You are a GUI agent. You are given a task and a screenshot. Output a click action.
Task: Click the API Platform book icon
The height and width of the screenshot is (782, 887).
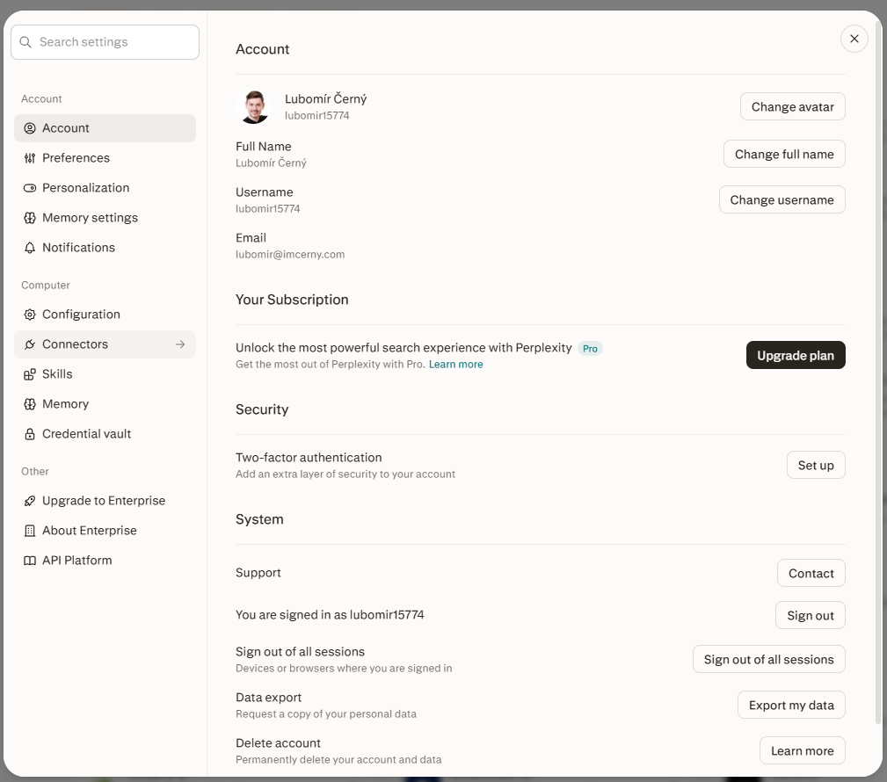coord(29,561)
